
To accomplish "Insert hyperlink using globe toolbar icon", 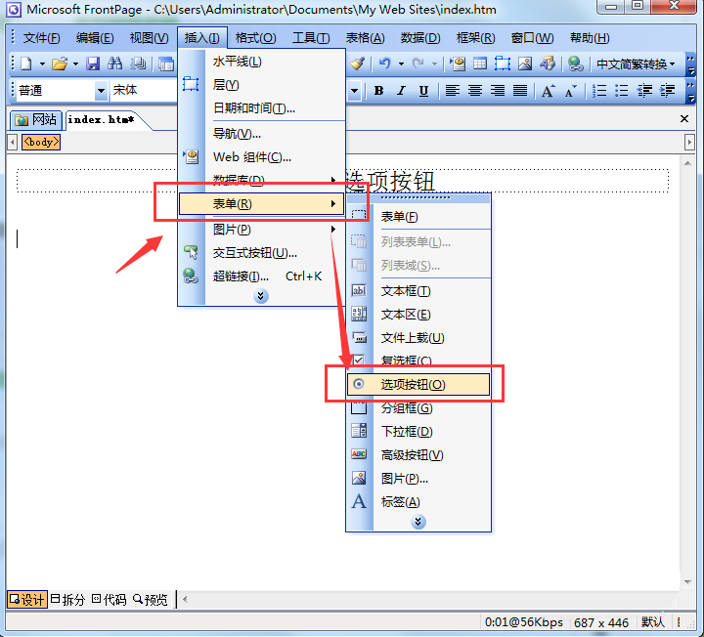I will 575,64.
